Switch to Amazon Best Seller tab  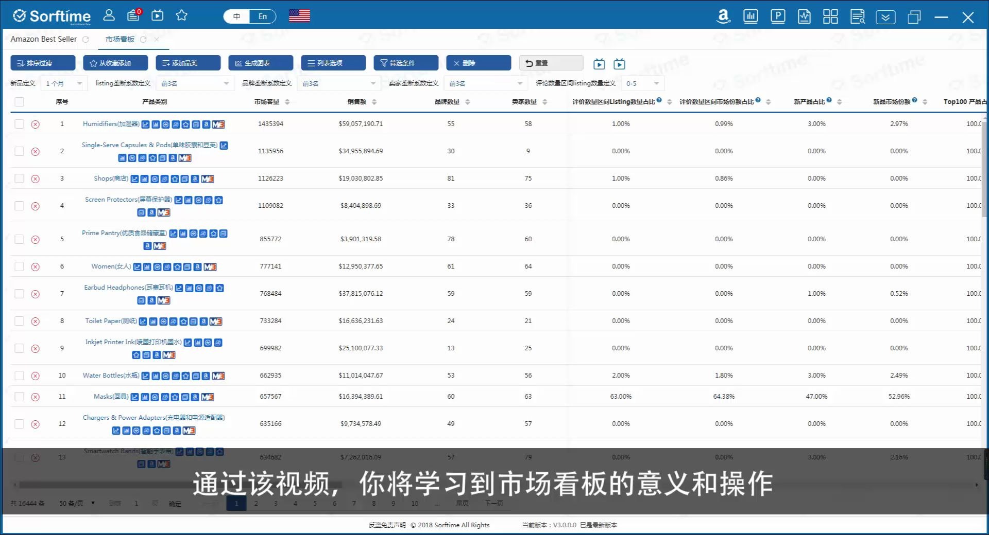pyautogui.click(x=44, y=39)
